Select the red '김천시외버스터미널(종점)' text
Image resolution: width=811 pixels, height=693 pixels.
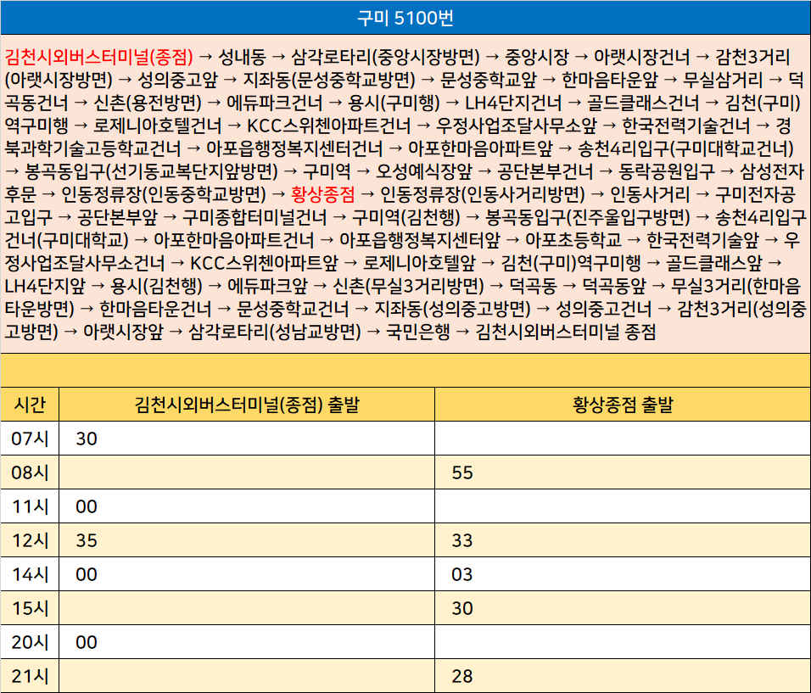pyautogui.click(x=98, y=57)
